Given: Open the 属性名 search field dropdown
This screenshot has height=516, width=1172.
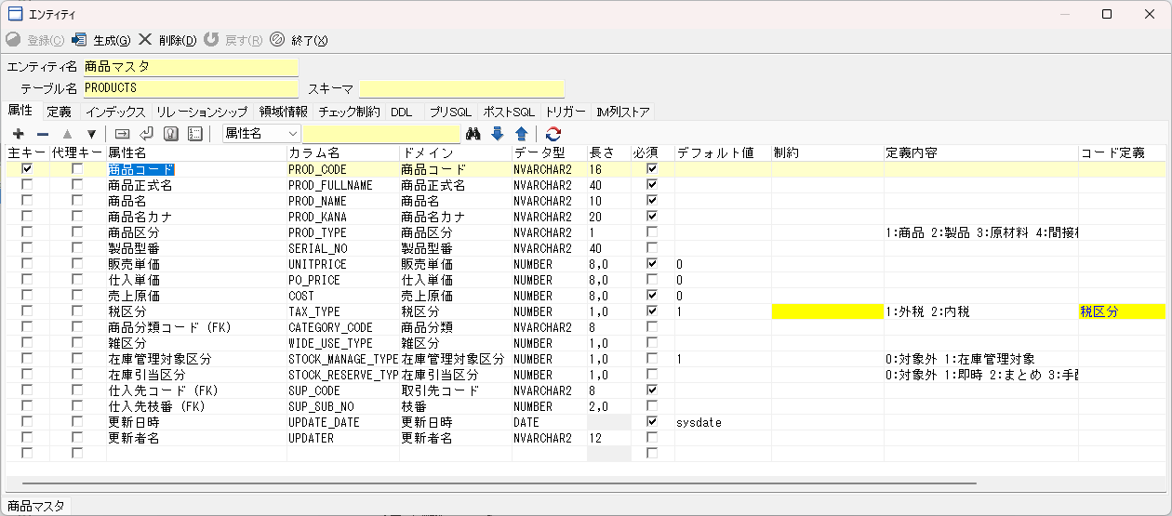Looking at the screenshot, I should point(292,134).
